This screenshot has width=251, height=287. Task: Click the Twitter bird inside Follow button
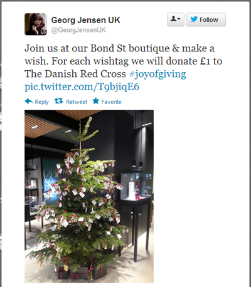click(x=194, y=19)
